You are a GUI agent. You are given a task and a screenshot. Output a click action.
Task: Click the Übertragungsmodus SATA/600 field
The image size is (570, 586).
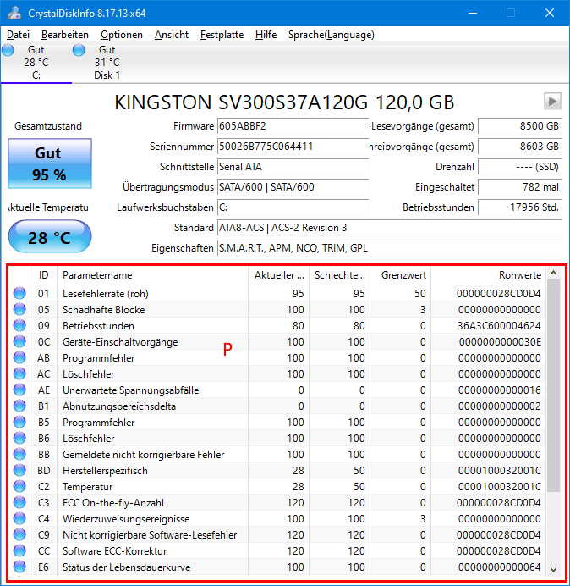pos(293,187)
